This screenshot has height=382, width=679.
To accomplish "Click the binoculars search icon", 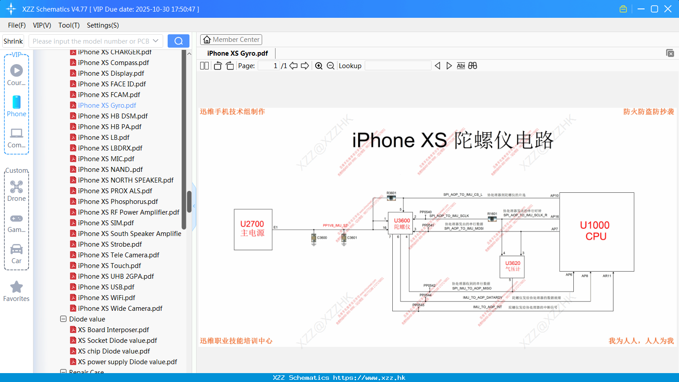I will pos(473,65).
